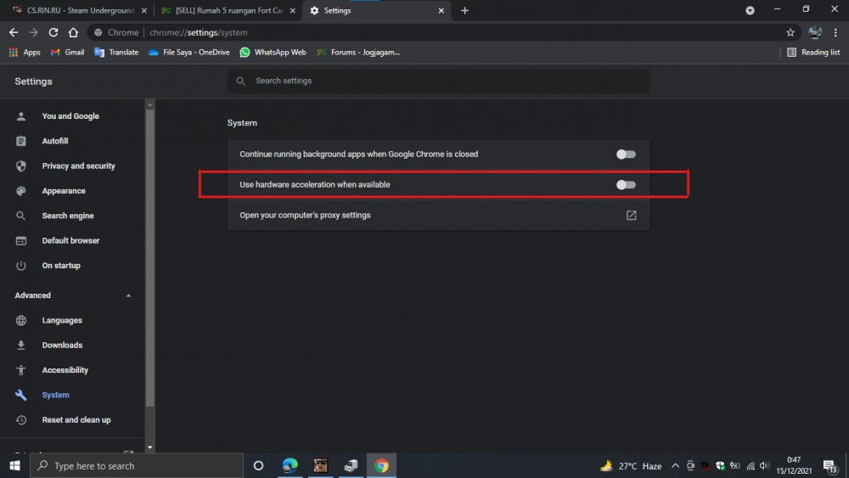Screen dimensions: 849x478
Task: Open File Saya - OneDrive bookmark
Action: point(189,53)
